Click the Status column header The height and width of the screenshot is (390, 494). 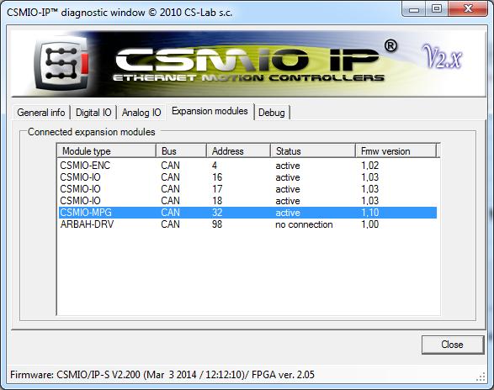click(313, 150)
